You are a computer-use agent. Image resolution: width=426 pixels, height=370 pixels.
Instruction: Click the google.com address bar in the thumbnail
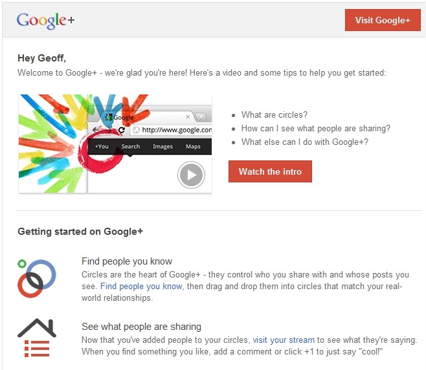point(172,130)
